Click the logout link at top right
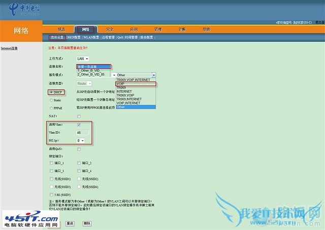 click(320, 22)
